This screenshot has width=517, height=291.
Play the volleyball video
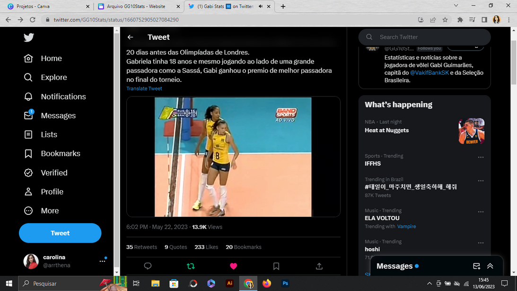tap(233, 157)
